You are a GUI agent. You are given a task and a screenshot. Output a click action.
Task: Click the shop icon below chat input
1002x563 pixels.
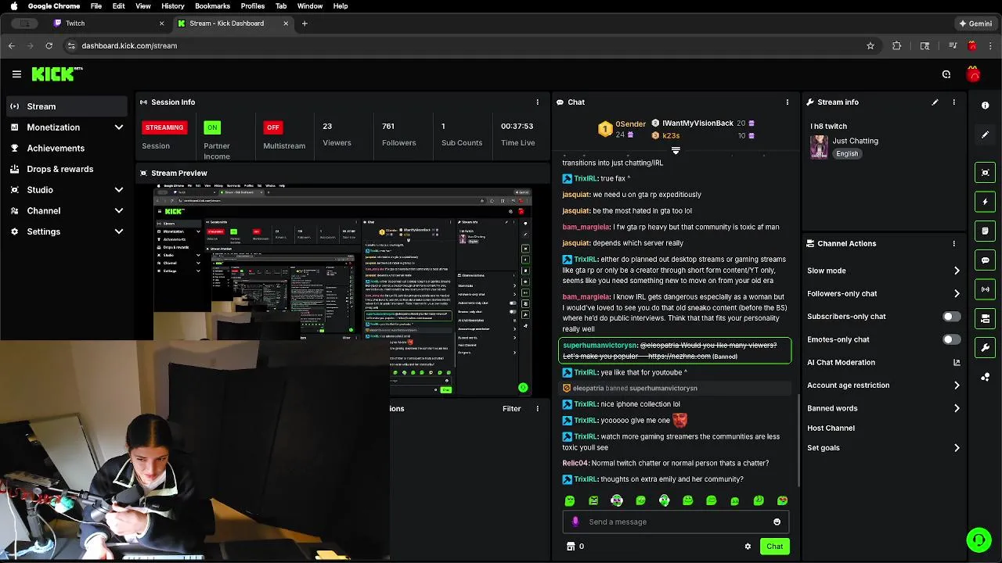coord(571,547)
